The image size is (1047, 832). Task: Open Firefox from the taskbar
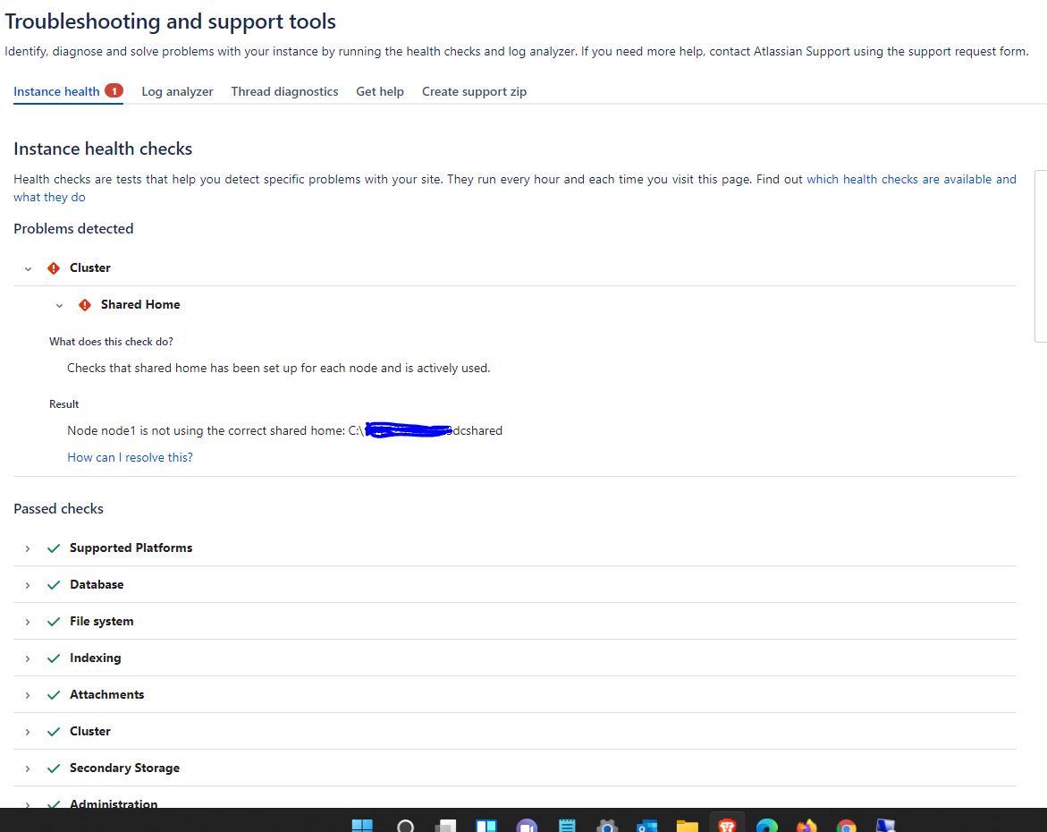pos(806,826)
